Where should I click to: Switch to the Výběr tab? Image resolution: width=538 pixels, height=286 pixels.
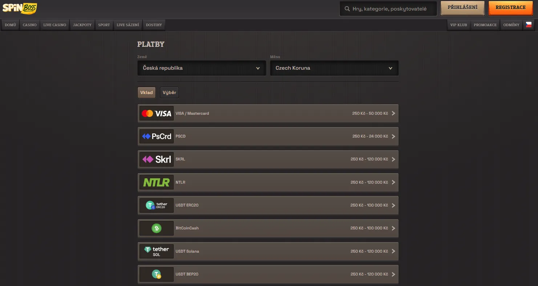point(169,93)
